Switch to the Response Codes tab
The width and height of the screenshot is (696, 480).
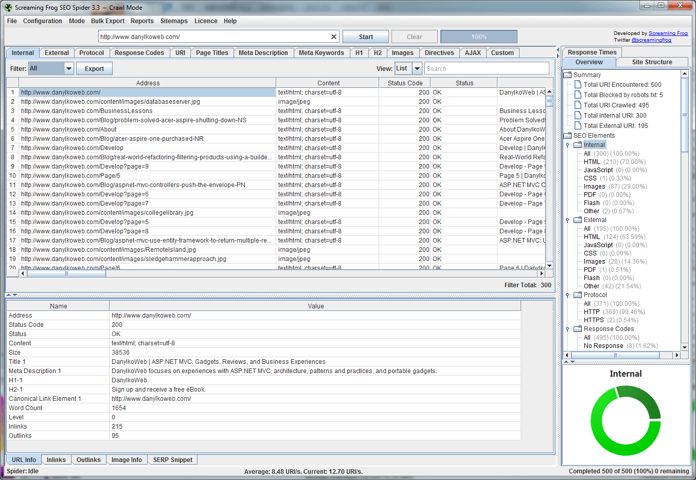click(139, 53)
